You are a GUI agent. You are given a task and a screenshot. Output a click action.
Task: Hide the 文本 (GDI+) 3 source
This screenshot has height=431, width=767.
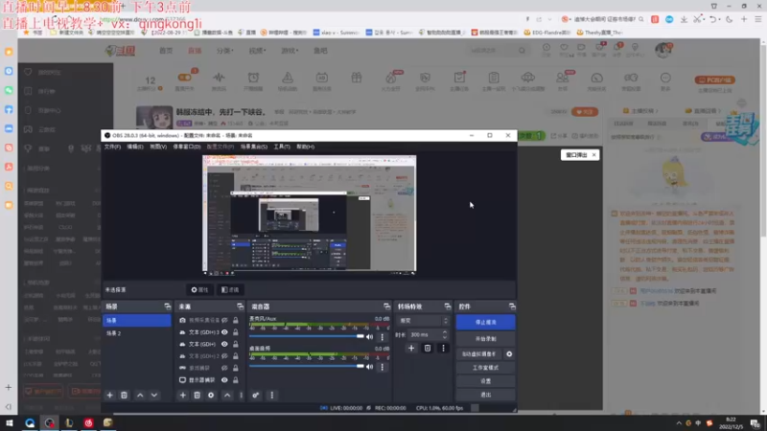coord(224,332)
